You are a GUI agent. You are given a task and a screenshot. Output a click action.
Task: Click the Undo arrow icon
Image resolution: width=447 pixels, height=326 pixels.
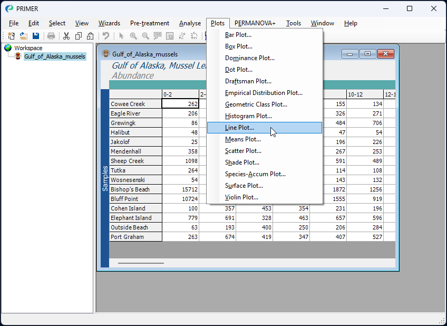pos(106,36)
